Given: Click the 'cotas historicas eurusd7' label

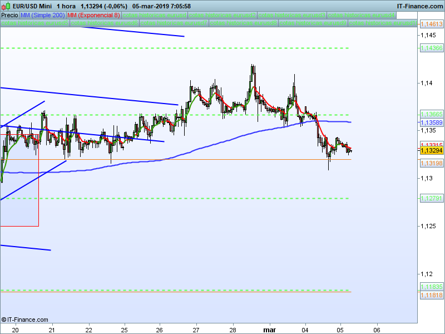Looking at the screenshot, I should click(x=174, y=23).
